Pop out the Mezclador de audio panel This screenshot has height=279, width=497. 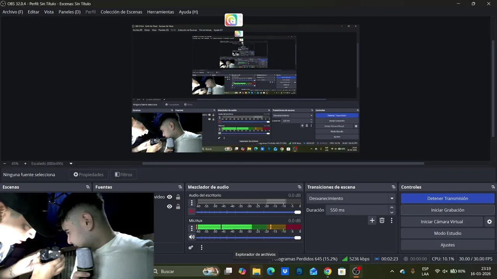point(299,187)
